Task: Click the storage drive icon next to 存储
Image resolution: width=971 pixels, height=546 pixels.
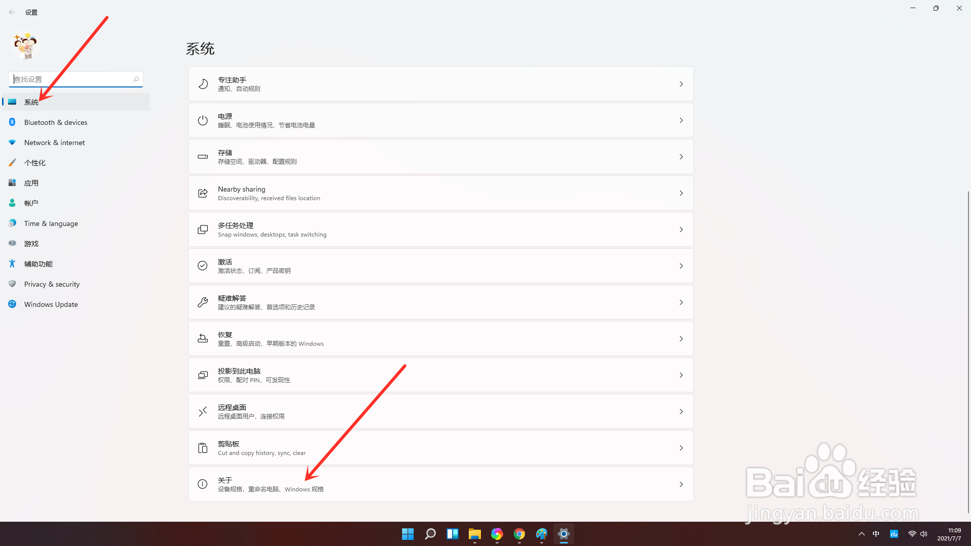Action: pyautogui.click(x=203, y=157)
